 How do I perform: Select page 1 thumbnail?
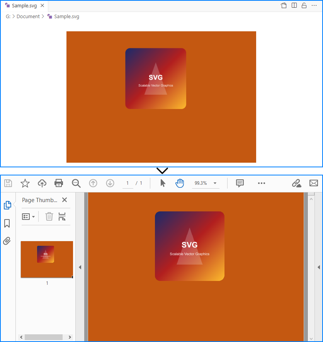point(47,259)
